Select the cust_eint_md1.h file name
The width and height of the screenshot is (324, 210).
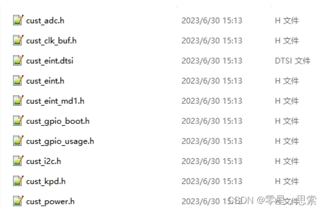55,101
